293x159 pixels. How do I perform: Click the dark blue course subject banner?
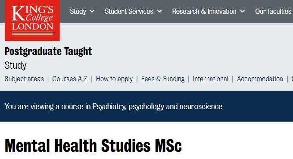click(x=146, y=106)
